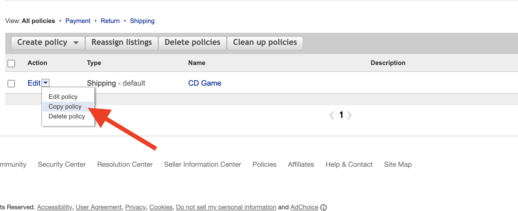Click the Clean up policies button
Image resolution: width=518 pixels, height=211 pixels.
coord(265,43)
